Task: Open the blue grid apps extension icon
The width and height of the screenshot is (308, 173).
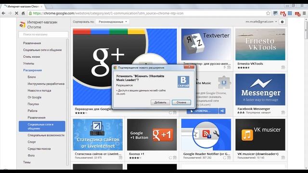Action: 290,13
